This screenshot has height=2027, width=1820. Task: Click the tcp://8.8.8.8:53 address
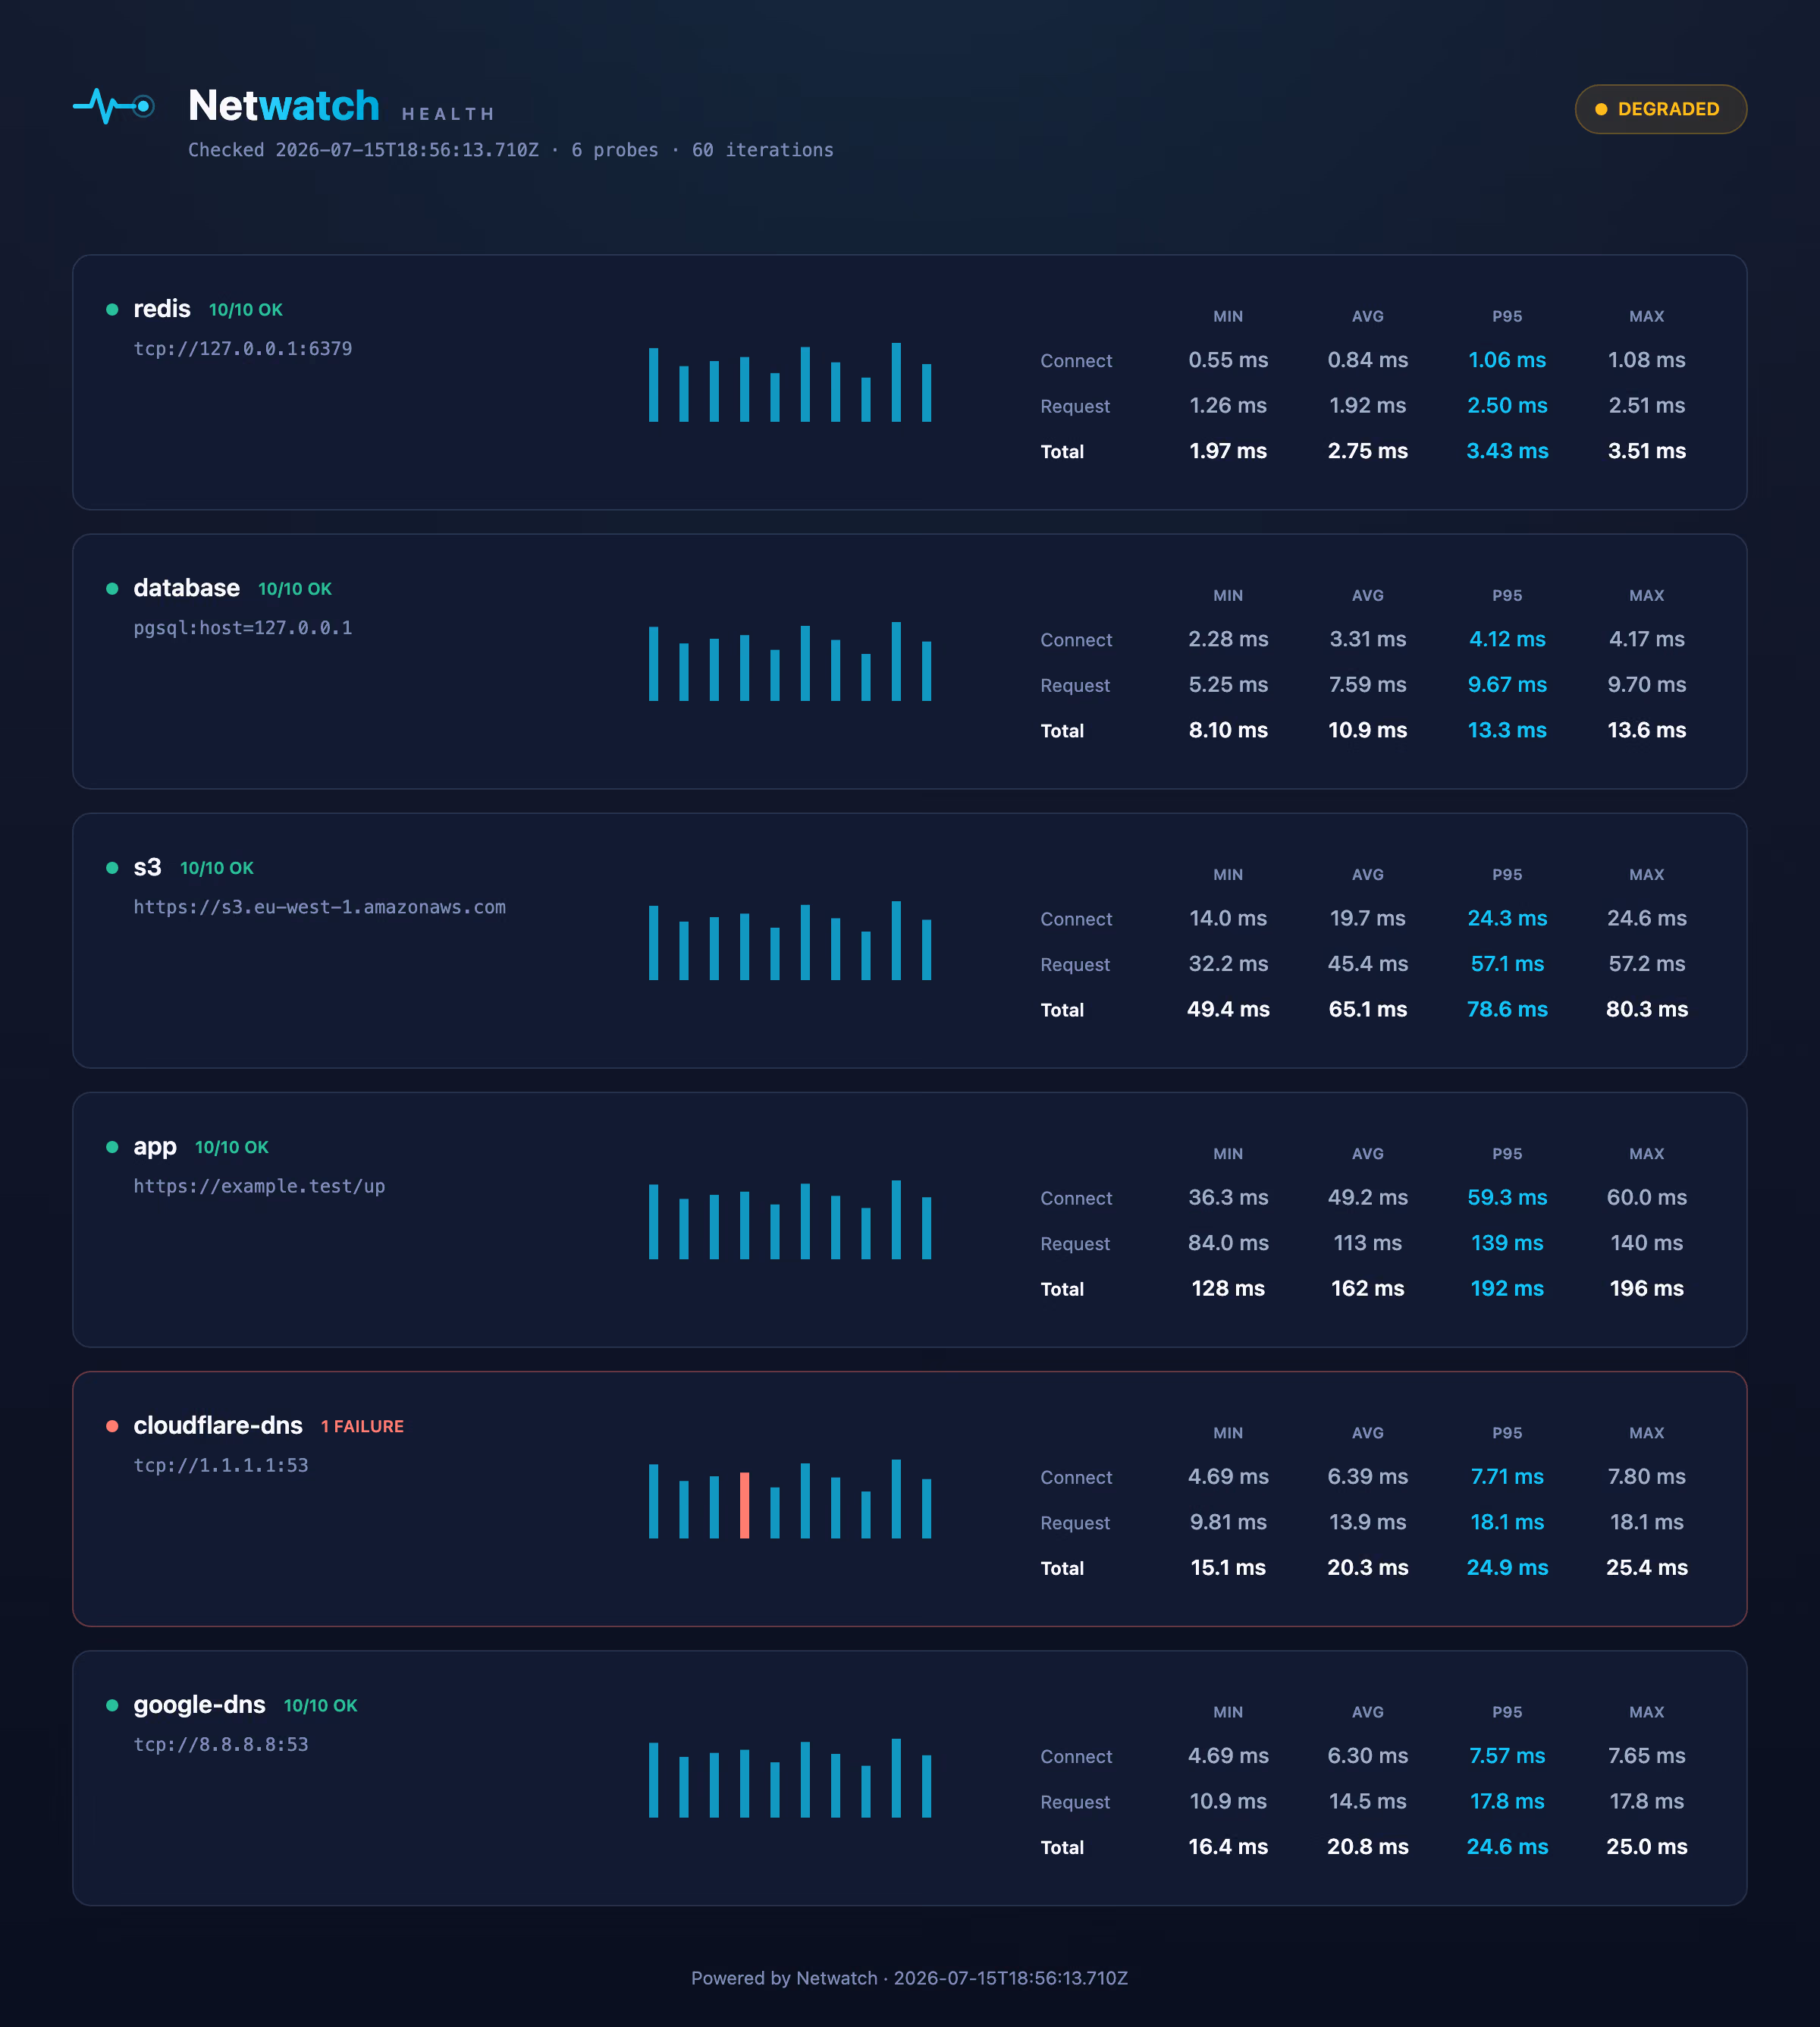pos(221,1745)
